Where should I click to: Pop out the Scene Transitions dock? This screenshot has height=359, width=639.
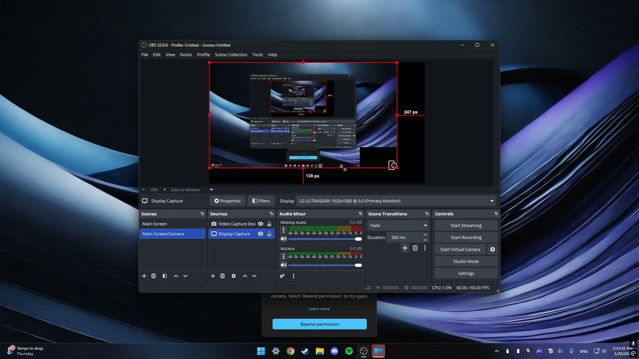pos(427,214)
